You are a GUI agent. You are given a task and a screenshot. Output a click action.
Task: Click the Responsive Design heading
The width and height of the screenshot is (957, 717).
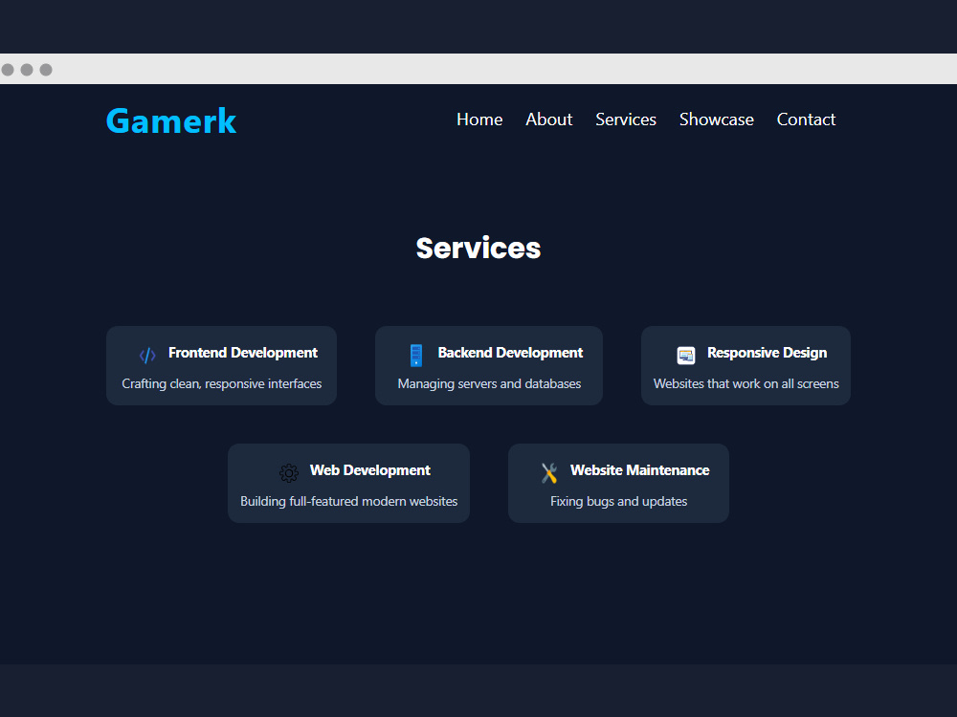pos(768,353)
